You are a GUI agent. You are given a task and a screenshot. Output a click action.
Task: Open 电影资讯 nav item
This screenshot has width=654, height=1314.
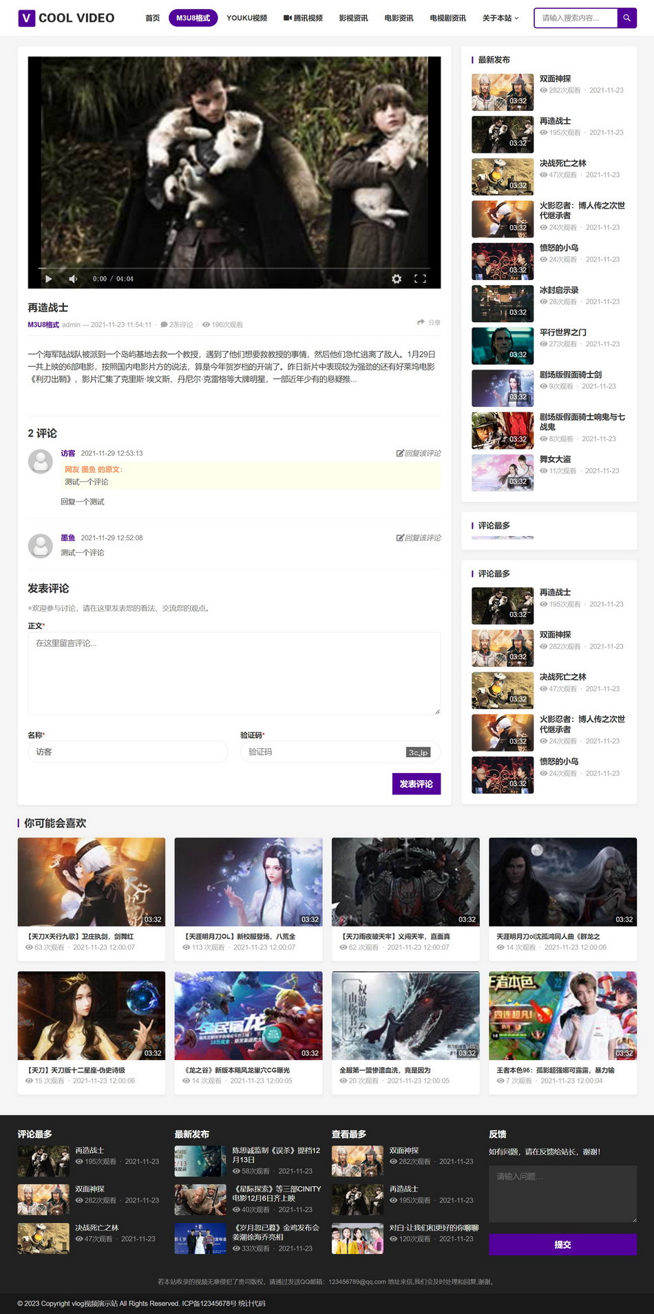tap(399, 18)
